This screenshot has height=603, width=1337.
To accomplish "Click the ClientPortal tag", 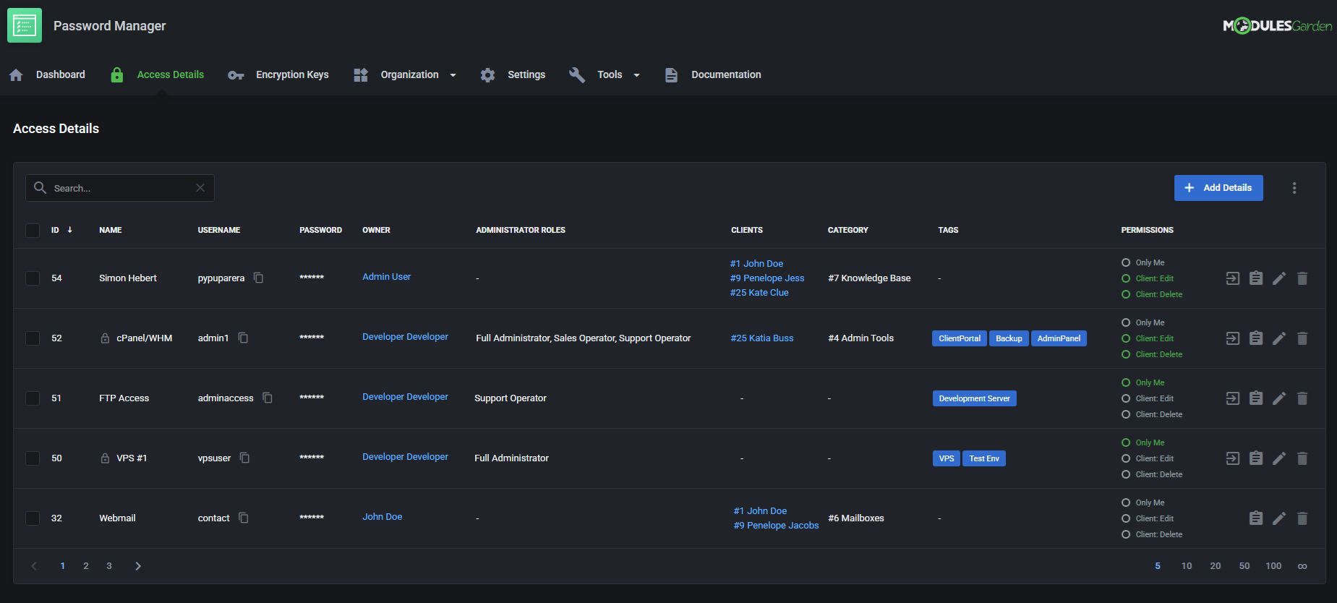I will 960,338.
